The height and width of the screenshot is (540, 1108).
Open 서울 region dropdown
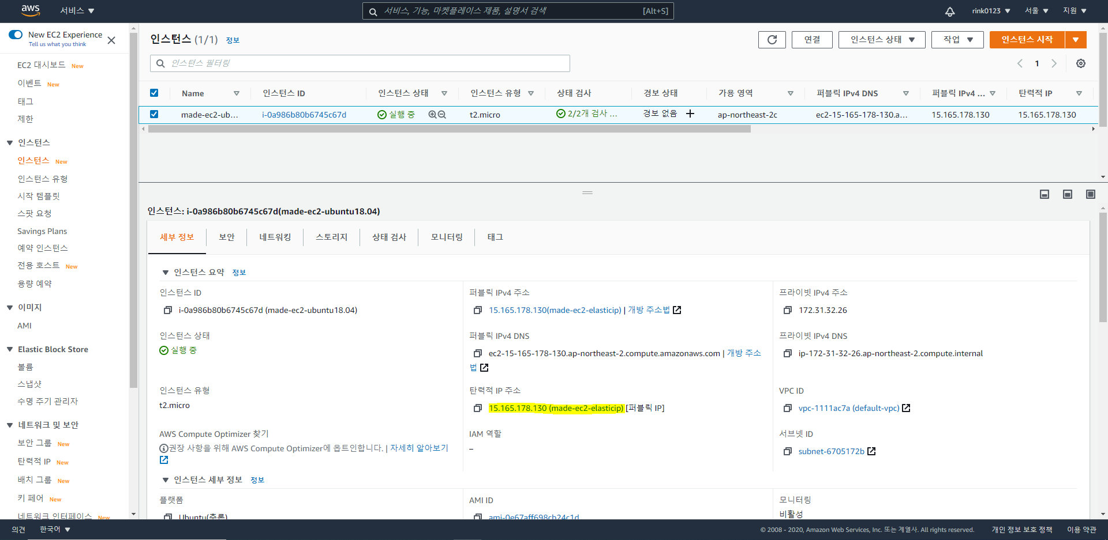click(x=1036, y=11)
